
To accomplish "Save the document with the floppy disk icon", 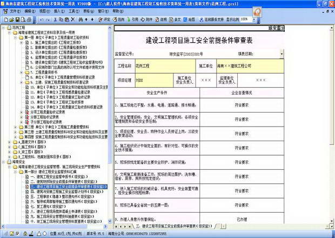I will click(x=17, y=19).
